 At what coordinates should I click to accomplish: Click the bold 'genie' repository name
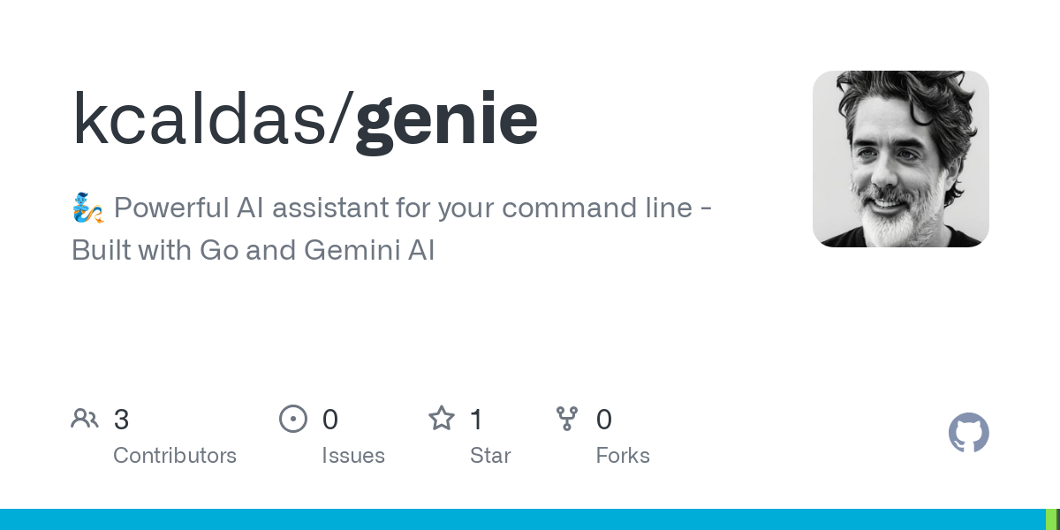(x=447, y=118)
